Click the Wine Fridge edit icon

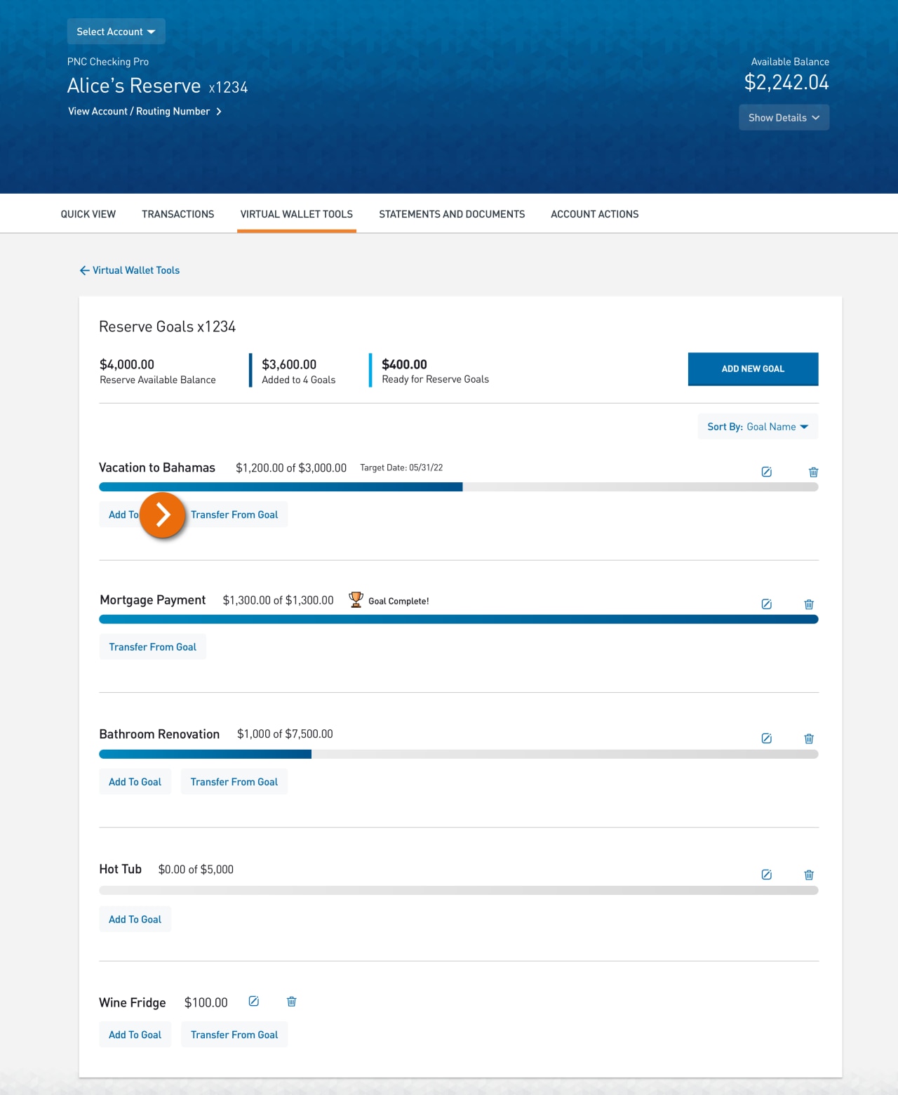[x=254, y=1002]
